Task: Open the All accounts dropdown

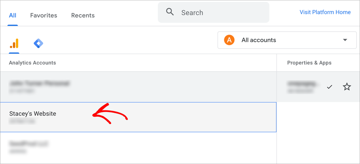Action: [x=287, y=40]
